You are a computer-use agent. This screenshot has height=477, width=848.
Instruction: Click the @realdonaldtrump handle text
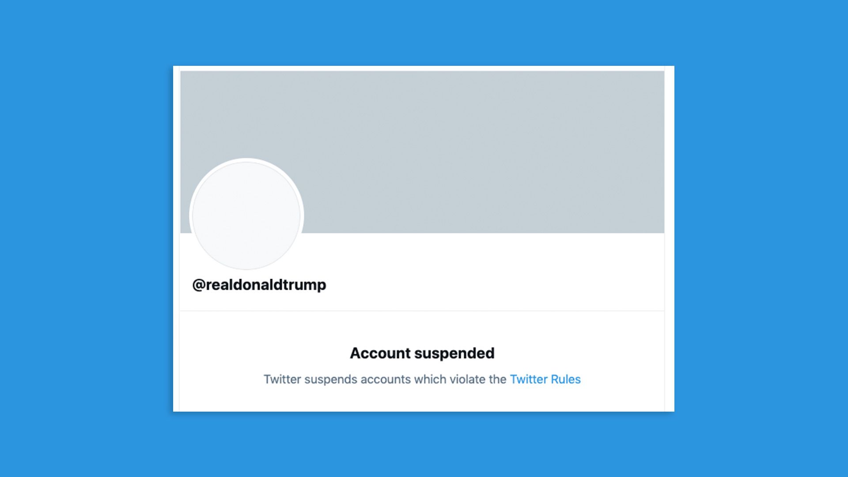click(259, 285)
